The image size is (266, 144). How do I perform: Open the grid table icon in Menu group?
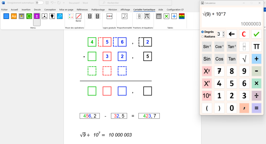coord(22,16)
